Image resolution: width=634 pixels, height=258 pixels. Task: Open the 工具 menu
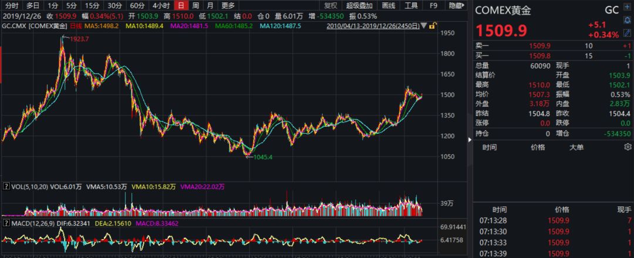(412, 5)
